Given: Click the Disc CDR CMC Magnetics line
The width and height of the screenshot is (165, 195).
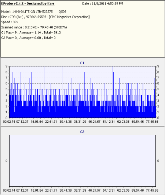Looking at the screenshot, I should click(45, 17).
